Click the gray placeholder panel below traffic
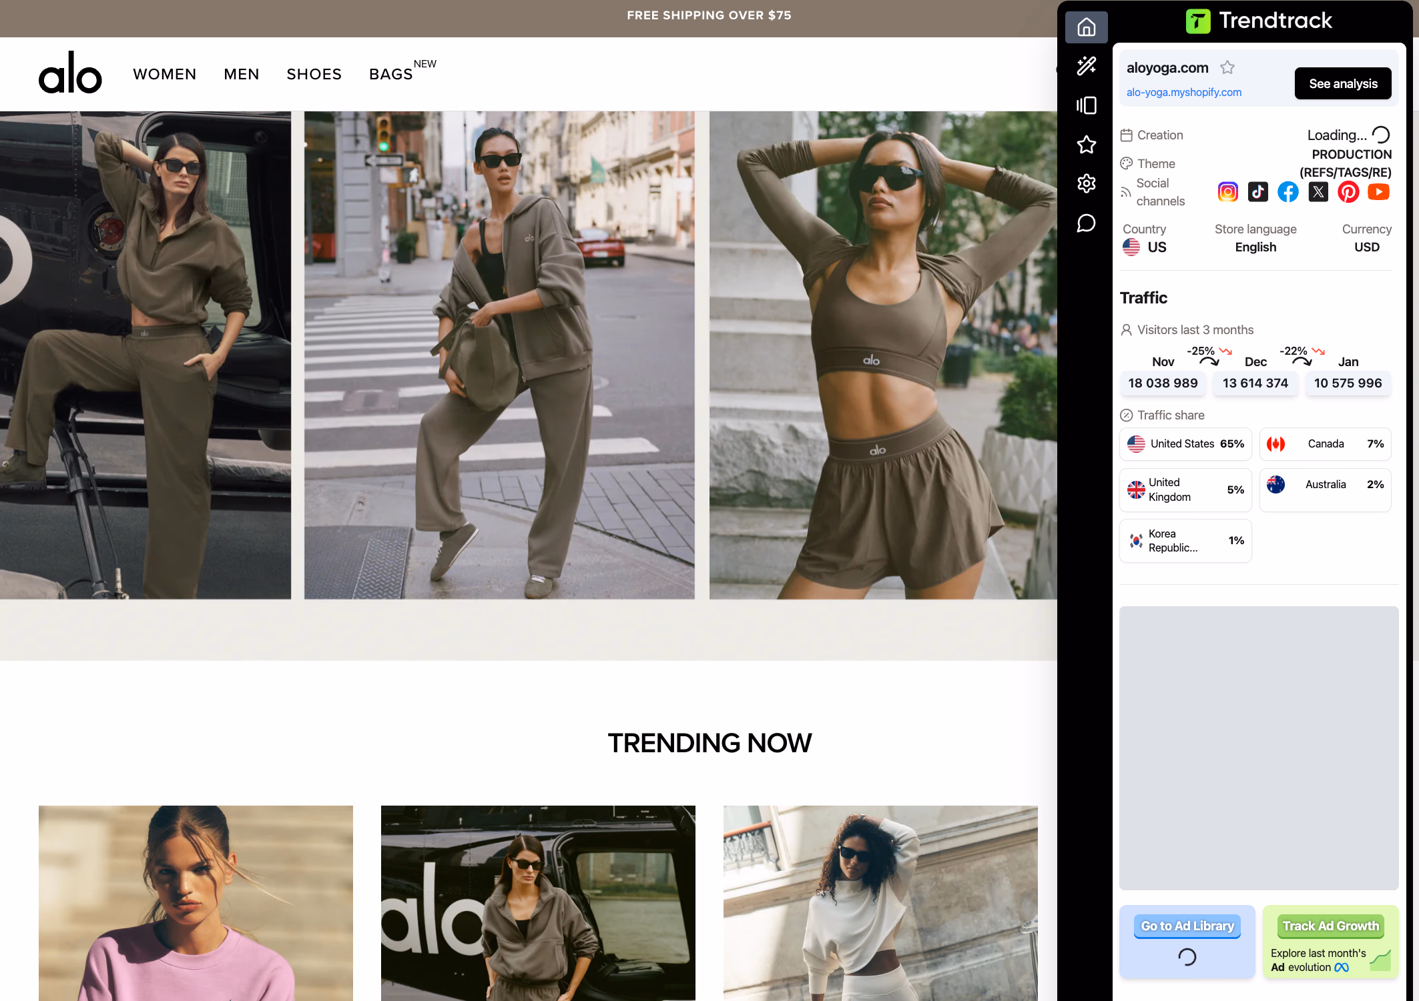This screenshot has width=1419, height=1001. pyautogui.click(x=1258, y=748)
